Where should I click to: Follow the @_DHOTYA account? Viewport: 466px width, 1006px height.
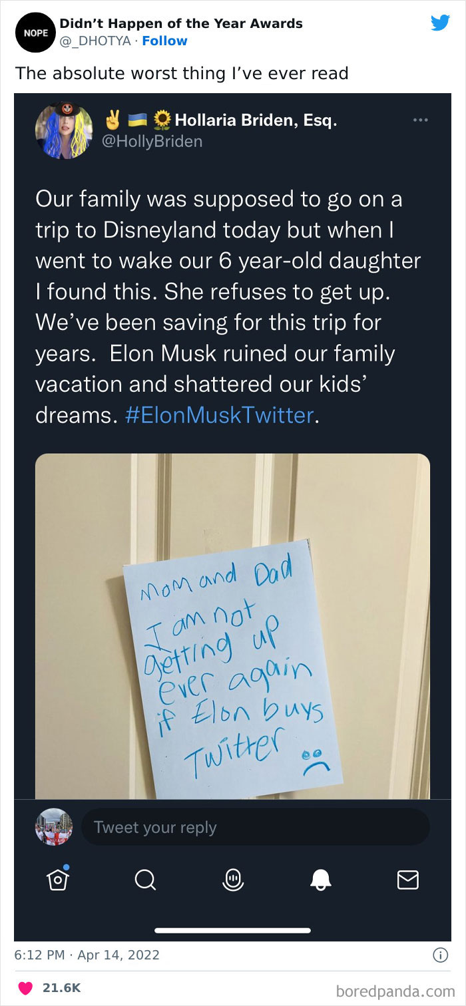(164, 41)
